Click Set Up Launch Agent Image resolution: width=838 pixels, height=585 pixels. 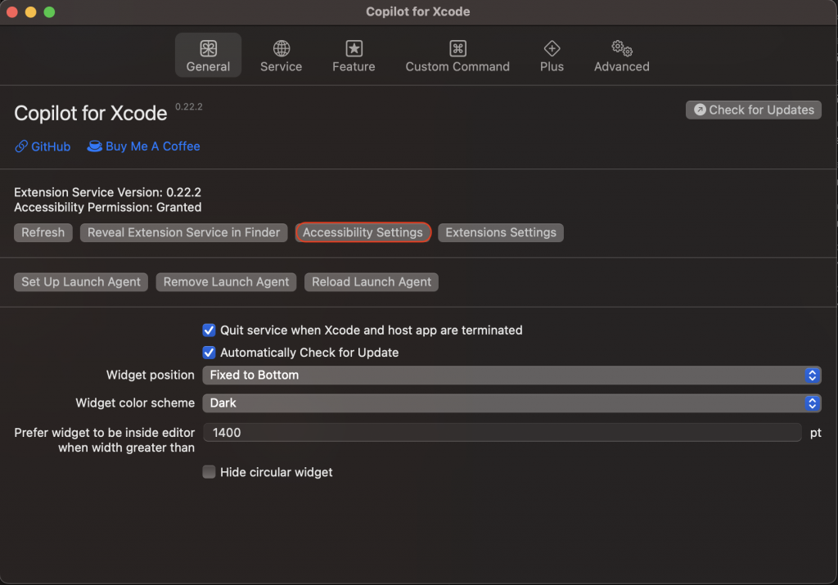[81, 282]
